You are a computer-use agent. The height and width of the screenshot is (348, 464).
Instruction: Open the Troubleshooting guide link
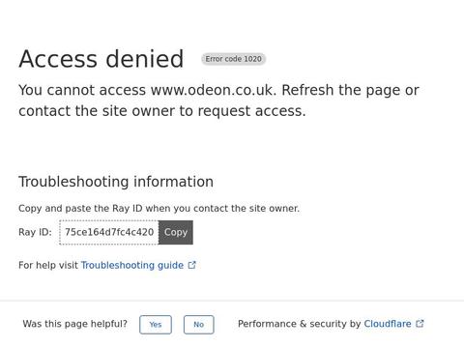(x=132, y=265)
